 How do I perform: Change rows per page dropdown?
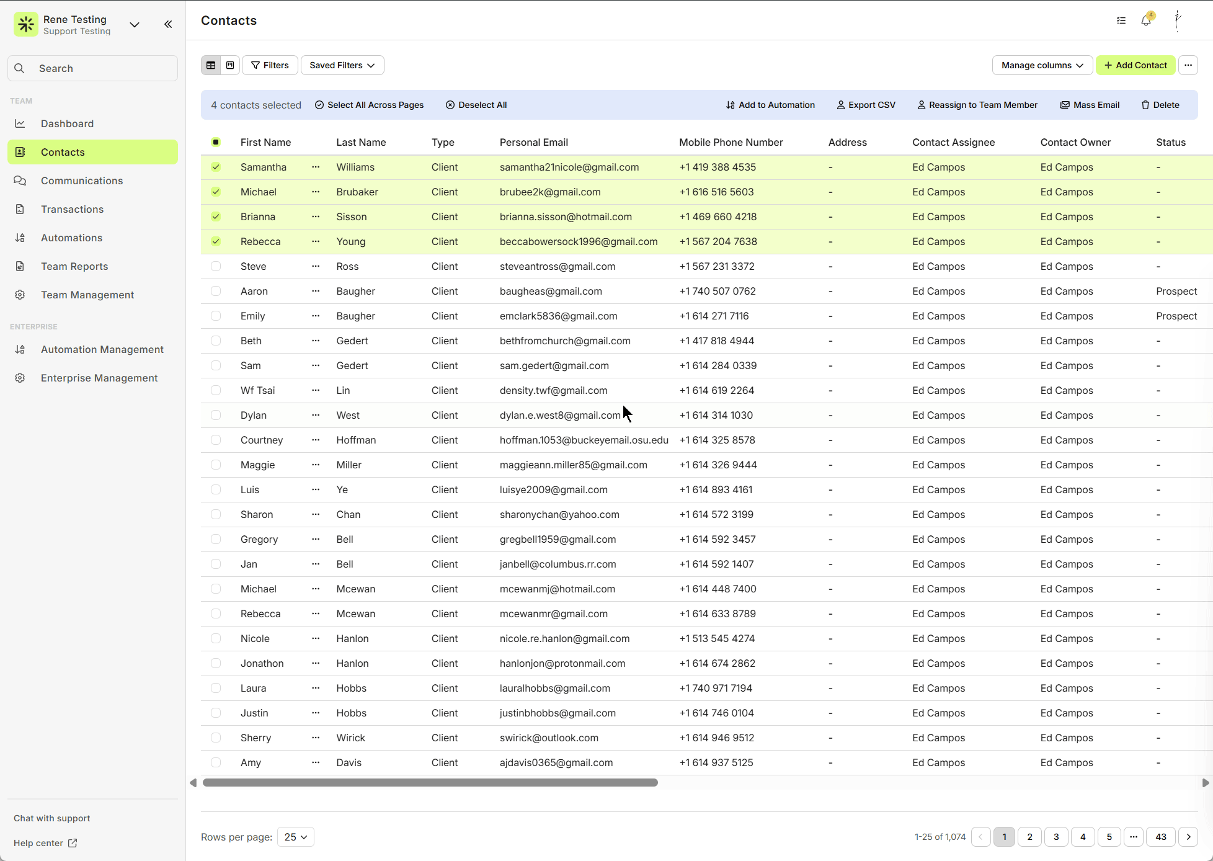click(x=296, y=837)
